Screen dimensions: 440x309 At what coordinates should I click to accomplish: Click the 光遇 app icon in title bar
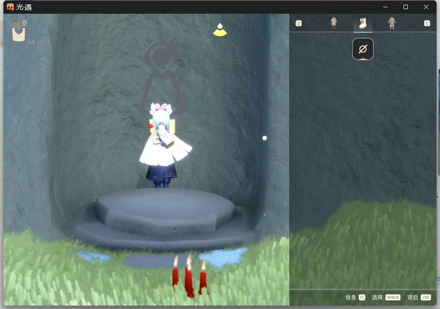10,7
